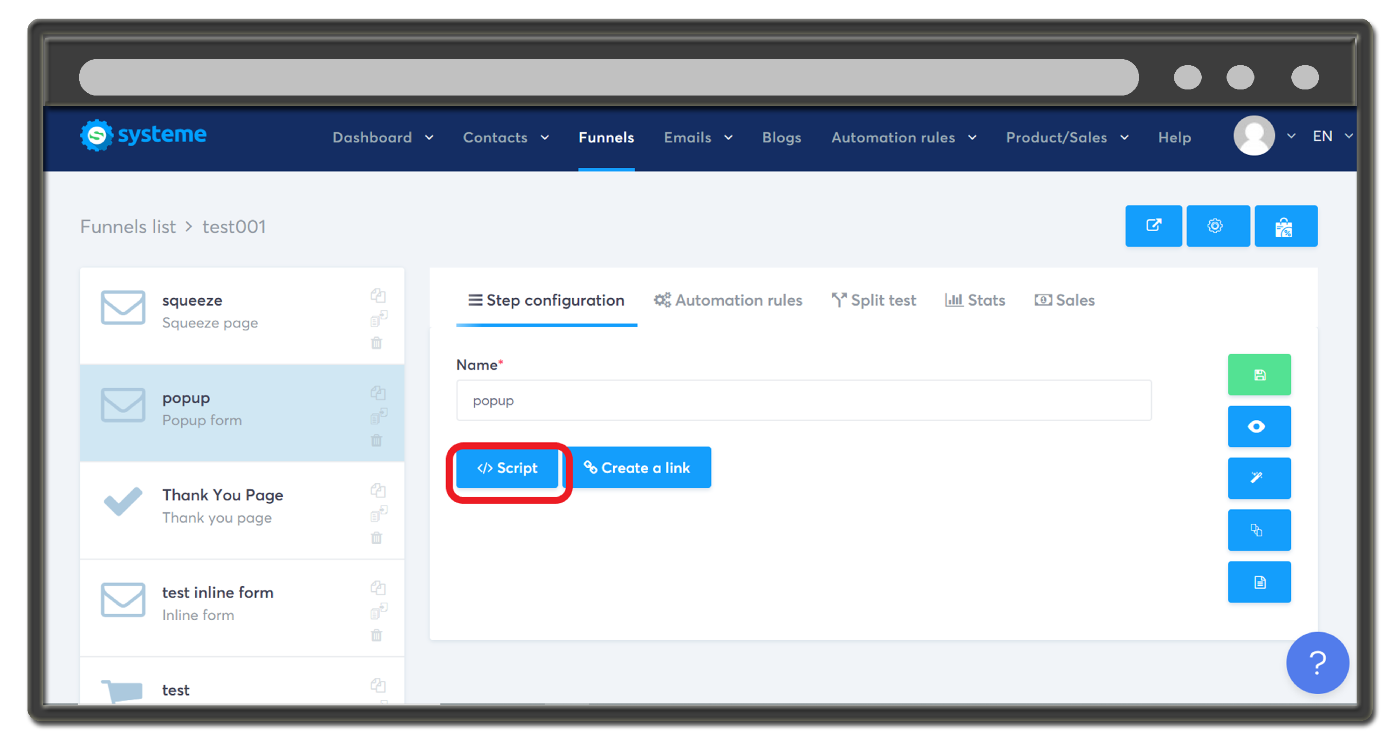Open the shopping bag icon top right

coord(1286,226)
